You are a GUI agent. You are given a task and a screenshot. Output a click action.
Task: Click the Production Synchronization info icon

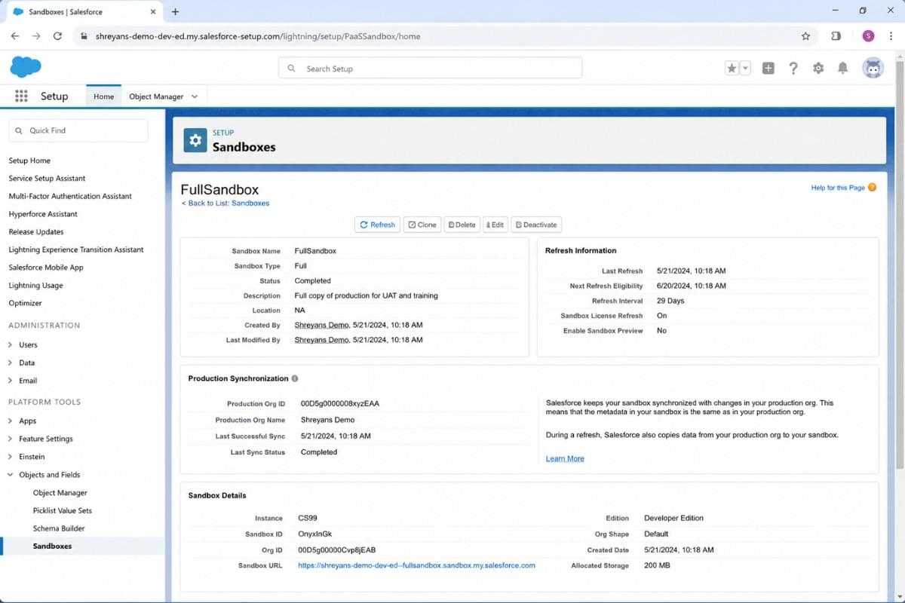point(295,378)
